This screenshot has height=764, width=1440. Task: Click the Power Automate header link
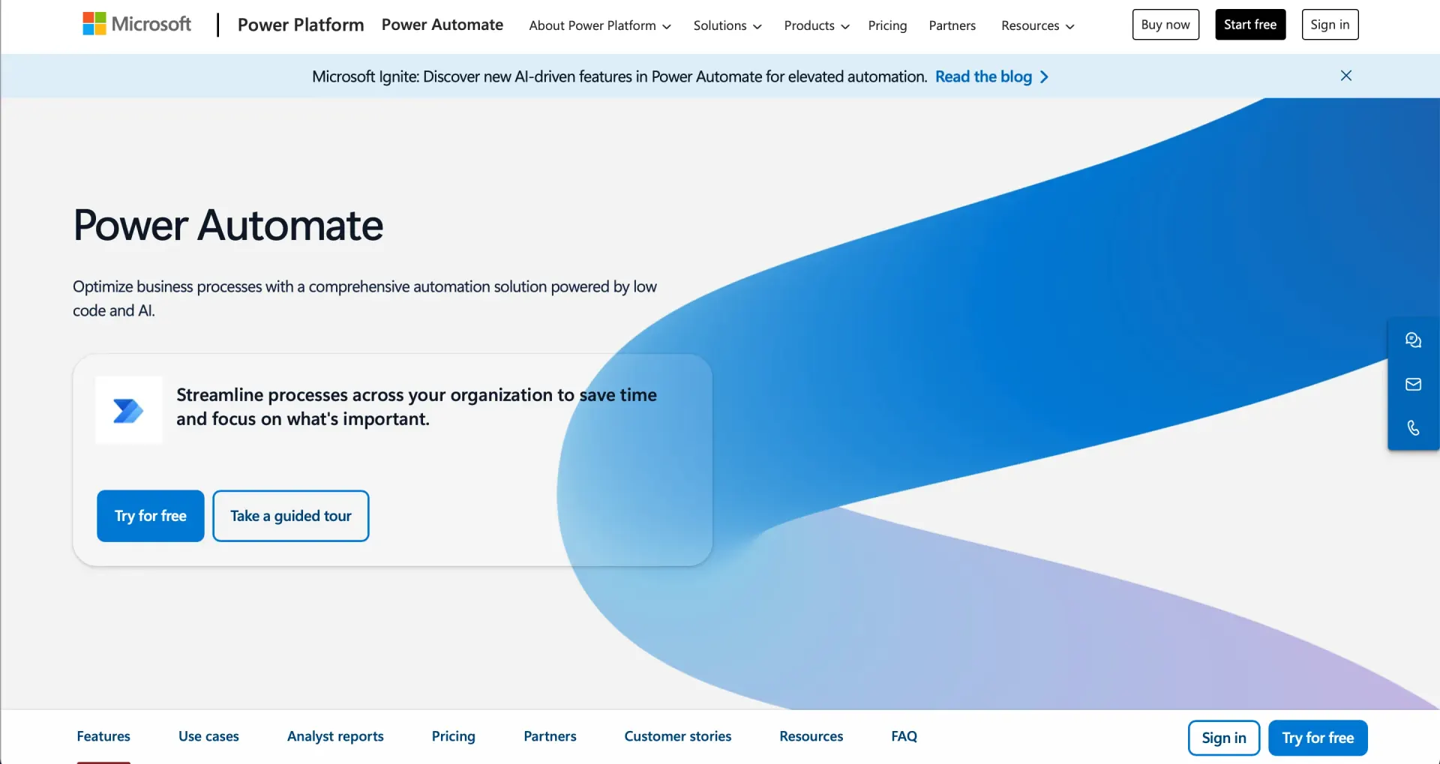click(442, 25)
